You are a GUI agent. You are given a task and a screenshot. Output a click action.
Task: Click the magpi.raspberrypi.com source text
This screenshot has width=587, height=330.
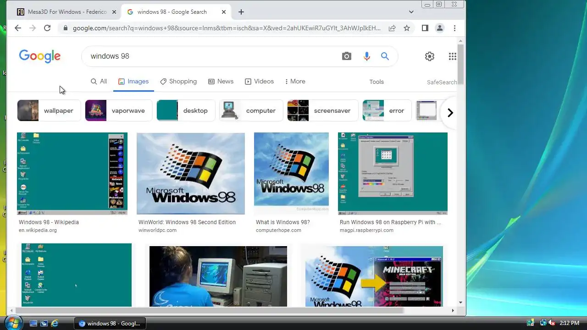pos(366,230)
